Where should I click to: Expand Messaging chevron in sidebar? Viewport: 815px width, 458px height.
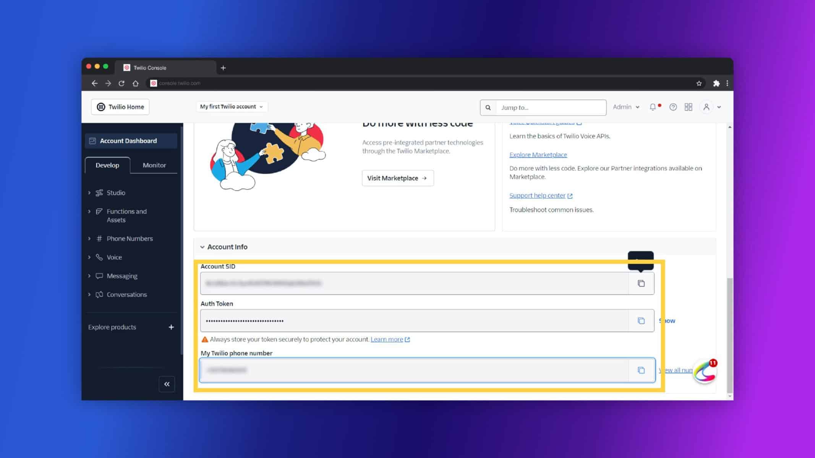(x=89, y=276)
